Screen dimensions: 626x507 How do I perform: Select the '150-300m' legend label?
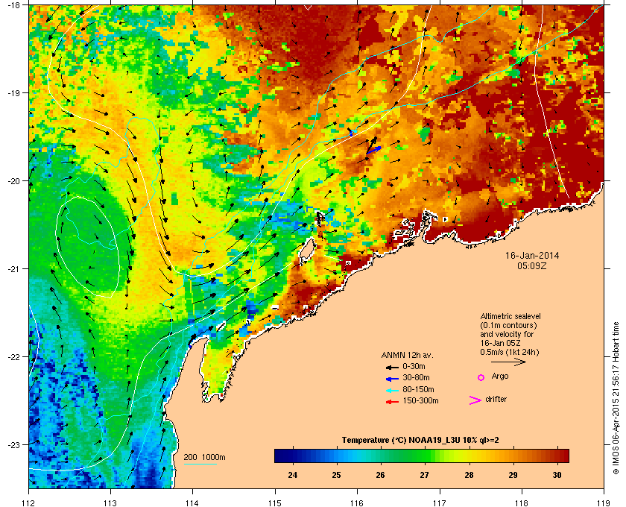[420, 400]
